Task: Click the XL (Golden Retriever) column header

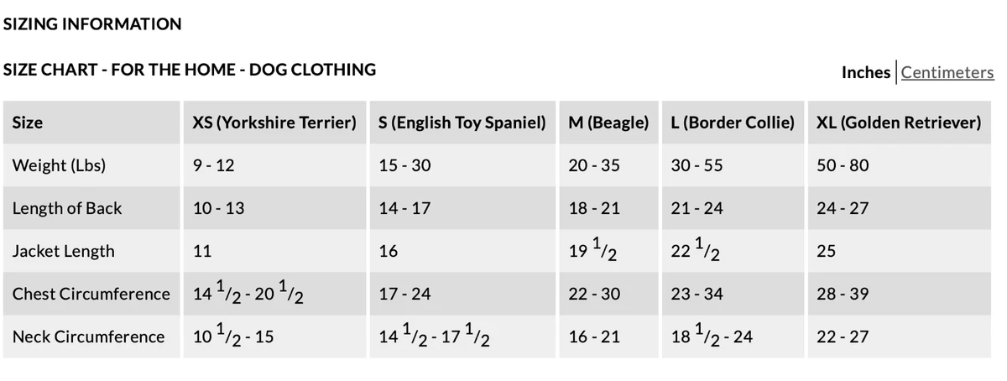Action: coord(899,123)
